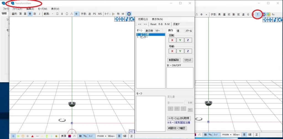Choose the dot (・) range tool in TransformView
Image resolution: width=283 pixels, height=139 pixels.
point(53,14)
